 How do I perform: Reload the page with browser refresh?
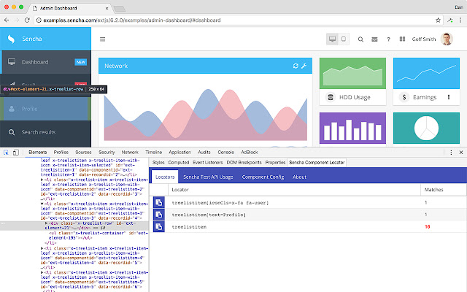pos(27,20)
